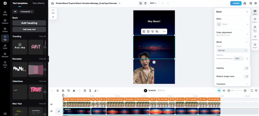Click the Add heading button
259x116 pixels.
point(29,23)
